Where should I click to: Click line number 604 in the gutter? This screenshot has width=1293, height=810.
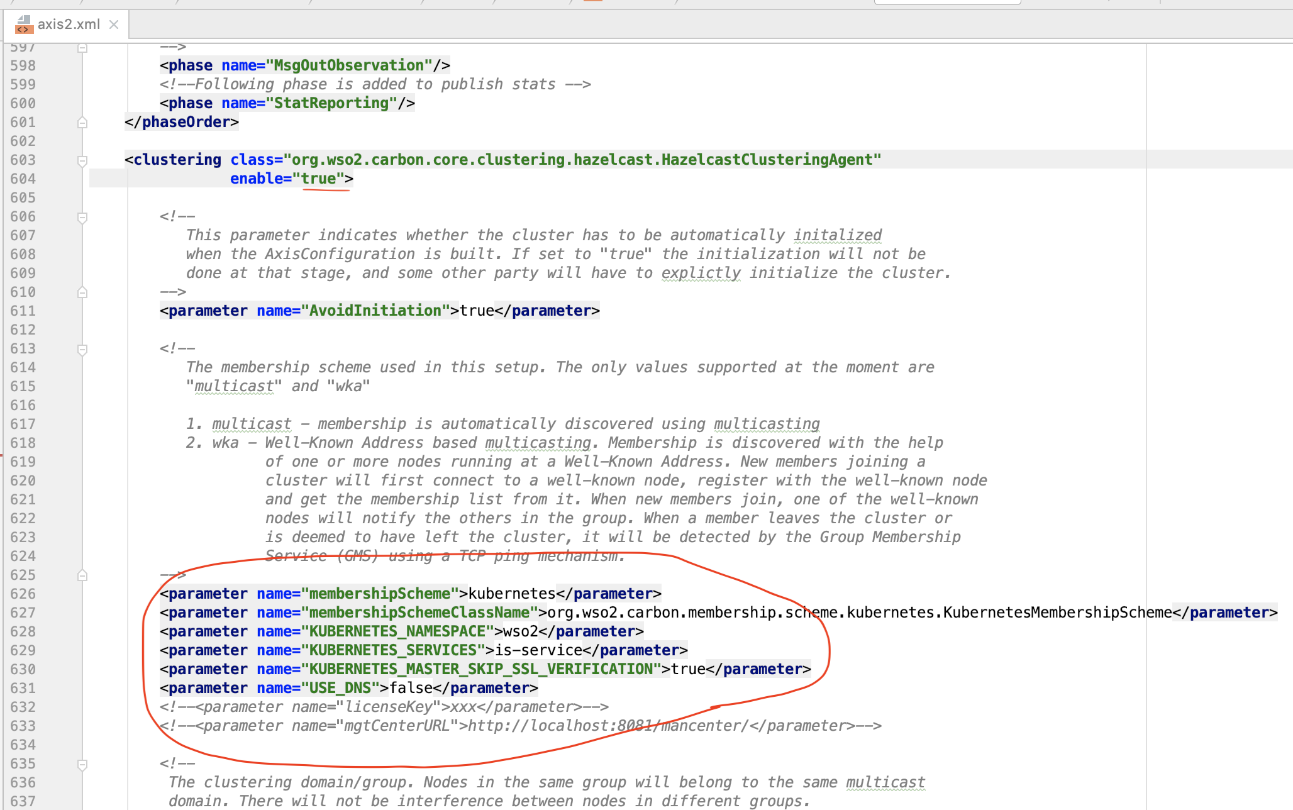(23, 179)
